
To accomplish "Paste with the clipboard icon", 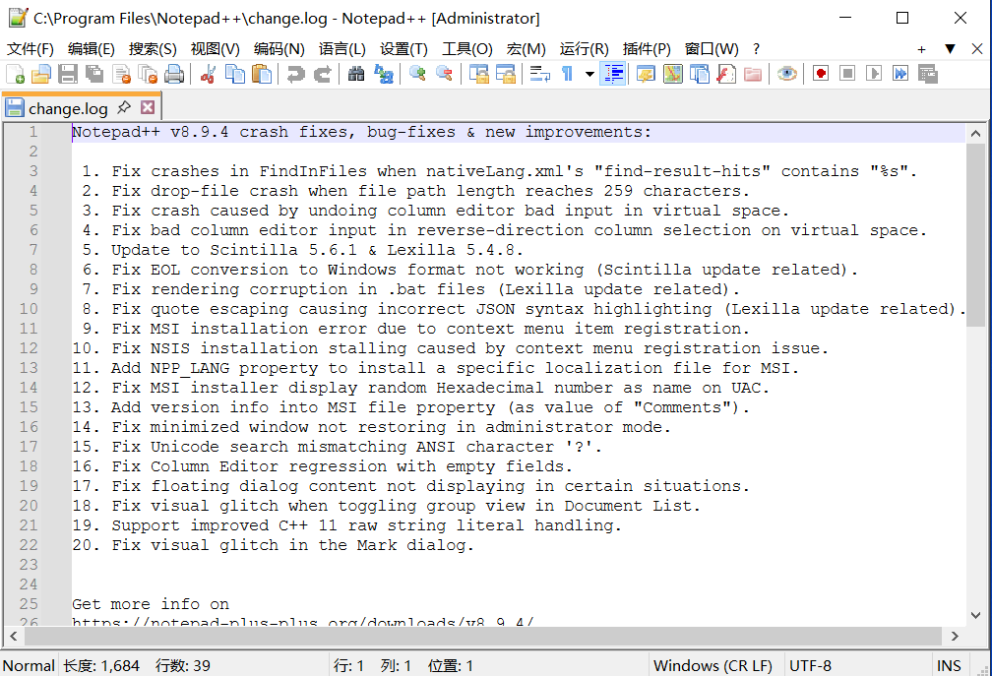I will coord(262,74).
